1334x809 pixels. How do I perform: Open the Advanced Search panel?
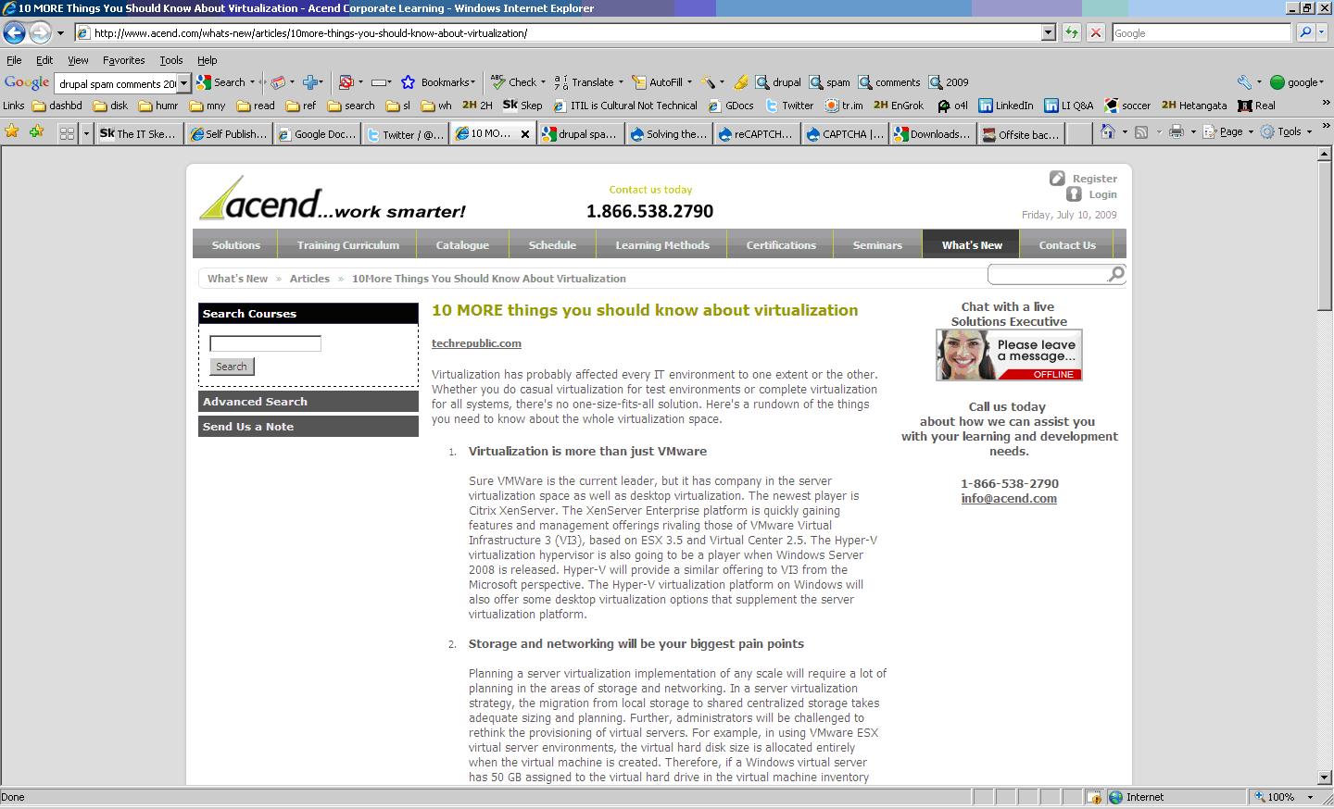(x=308, y=402)
